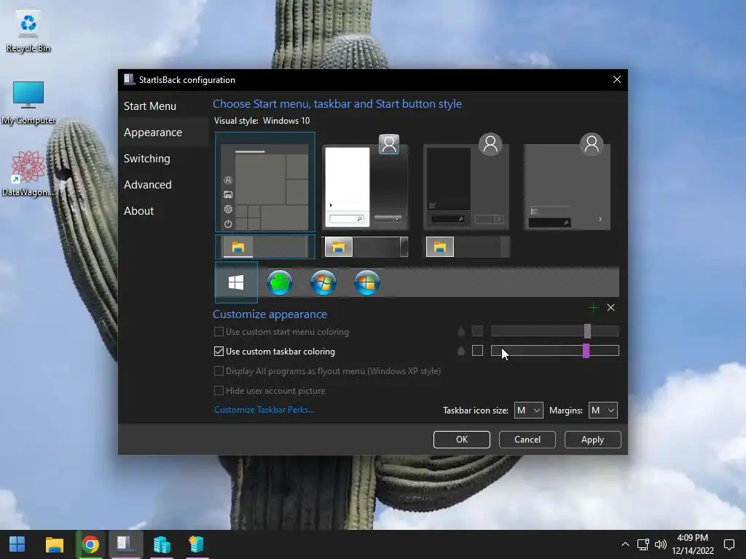The width and height of the screenshot is (746, 559).
Task: Uncheck Use custom taskbar coloring
Action: click(219, 352)
